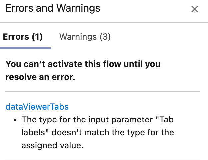The height and width of the screenshot is (160, 208).
Task: Click the "resolve an error." heading line
Action: click(x=40, y=77)
